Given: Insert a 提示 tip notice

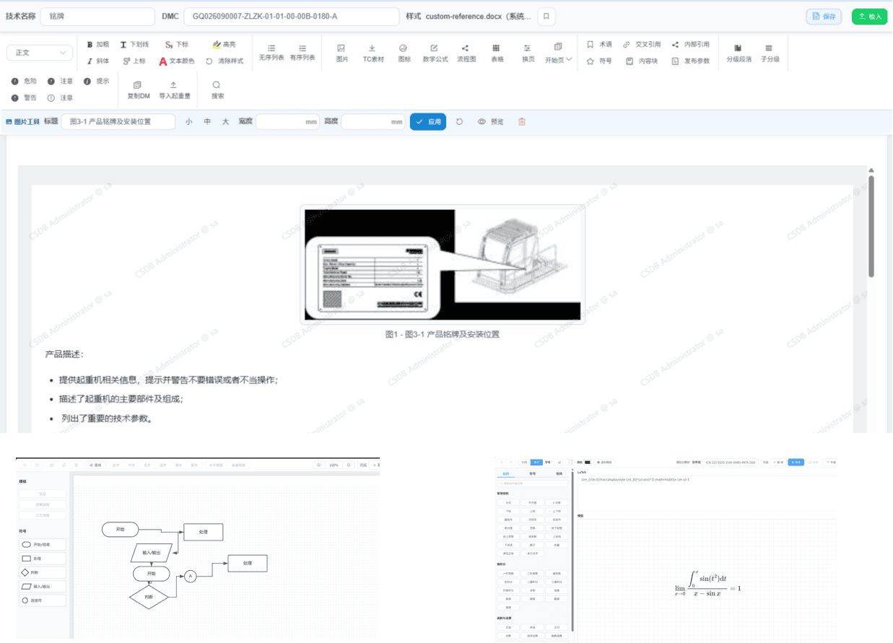Looking at the screenshot, I should tap(97, 82).
